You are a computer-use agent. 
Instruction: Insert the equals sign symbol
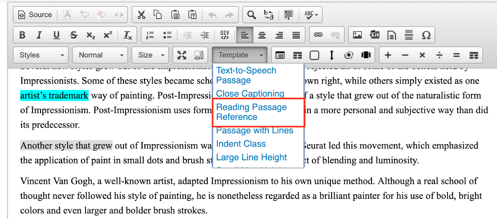456,55
